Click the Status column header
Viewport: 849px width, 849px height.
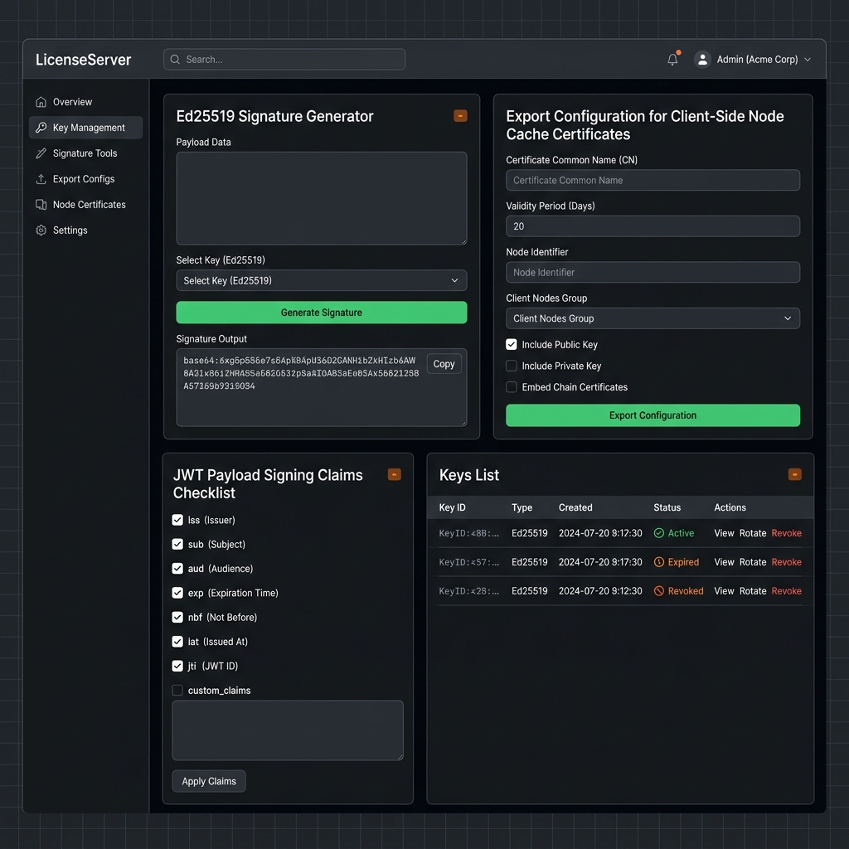(x=667, y=507)
